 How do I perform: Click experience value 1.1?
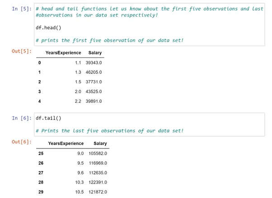pyautogui.click(x=78, y=63)
